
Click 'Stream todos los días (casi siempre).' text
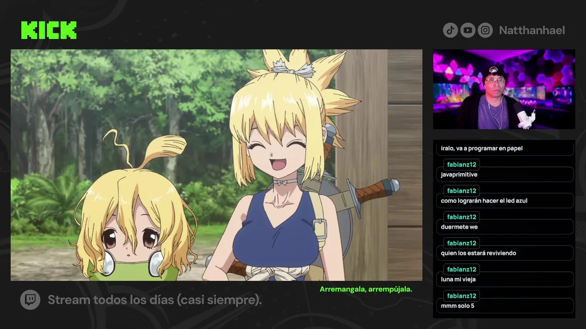[155, 300]
